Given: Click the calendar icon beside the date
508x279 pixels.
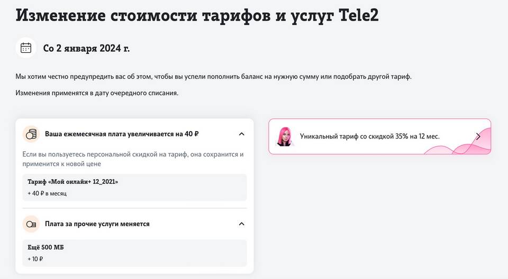Looking at the screenshot, I should point(26,48).
